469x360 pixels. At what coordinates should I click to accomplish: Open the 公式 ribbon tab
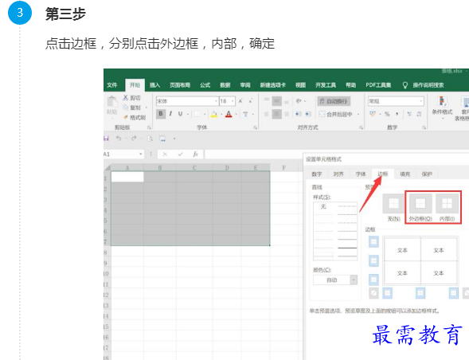tap(205, 85)
